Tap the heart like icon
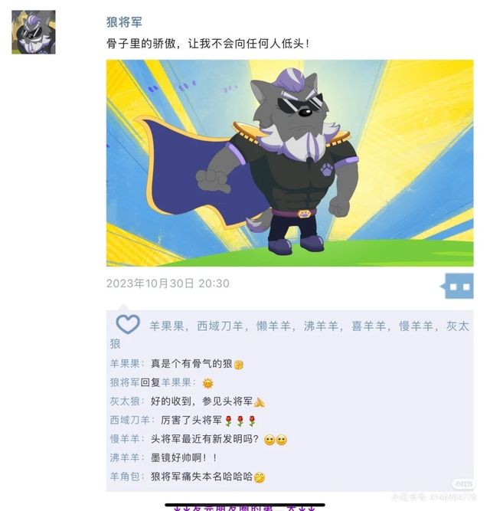490x511 pixels. click(128, 324)
